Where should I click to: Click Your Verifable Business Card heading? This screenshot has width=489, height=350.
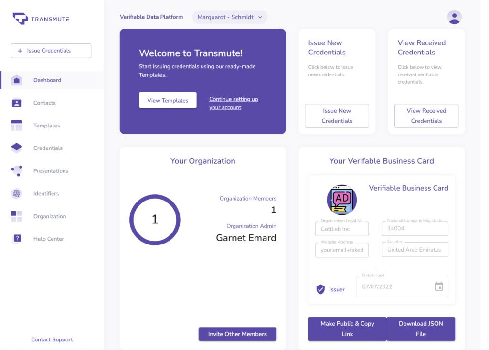[382, 161]
